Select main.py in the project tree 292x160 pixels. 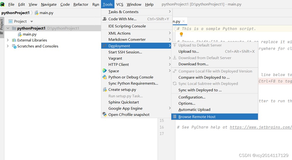tap(29, 34)
